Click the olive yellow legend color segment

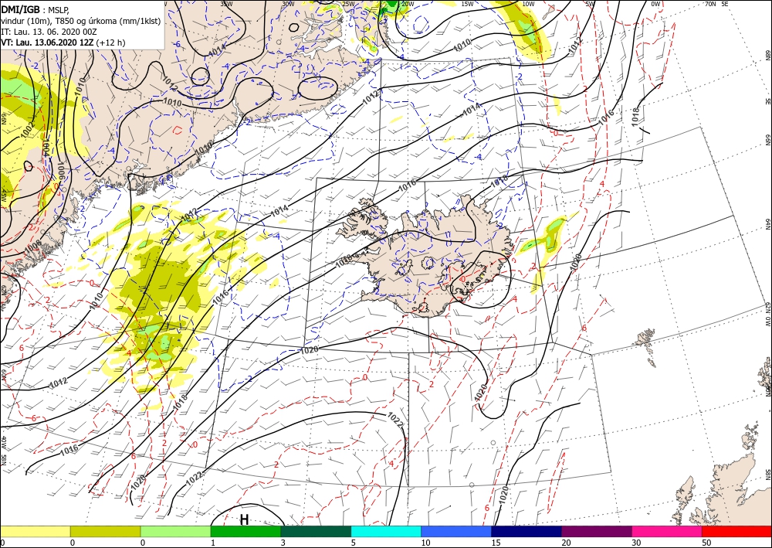point(105,531)
